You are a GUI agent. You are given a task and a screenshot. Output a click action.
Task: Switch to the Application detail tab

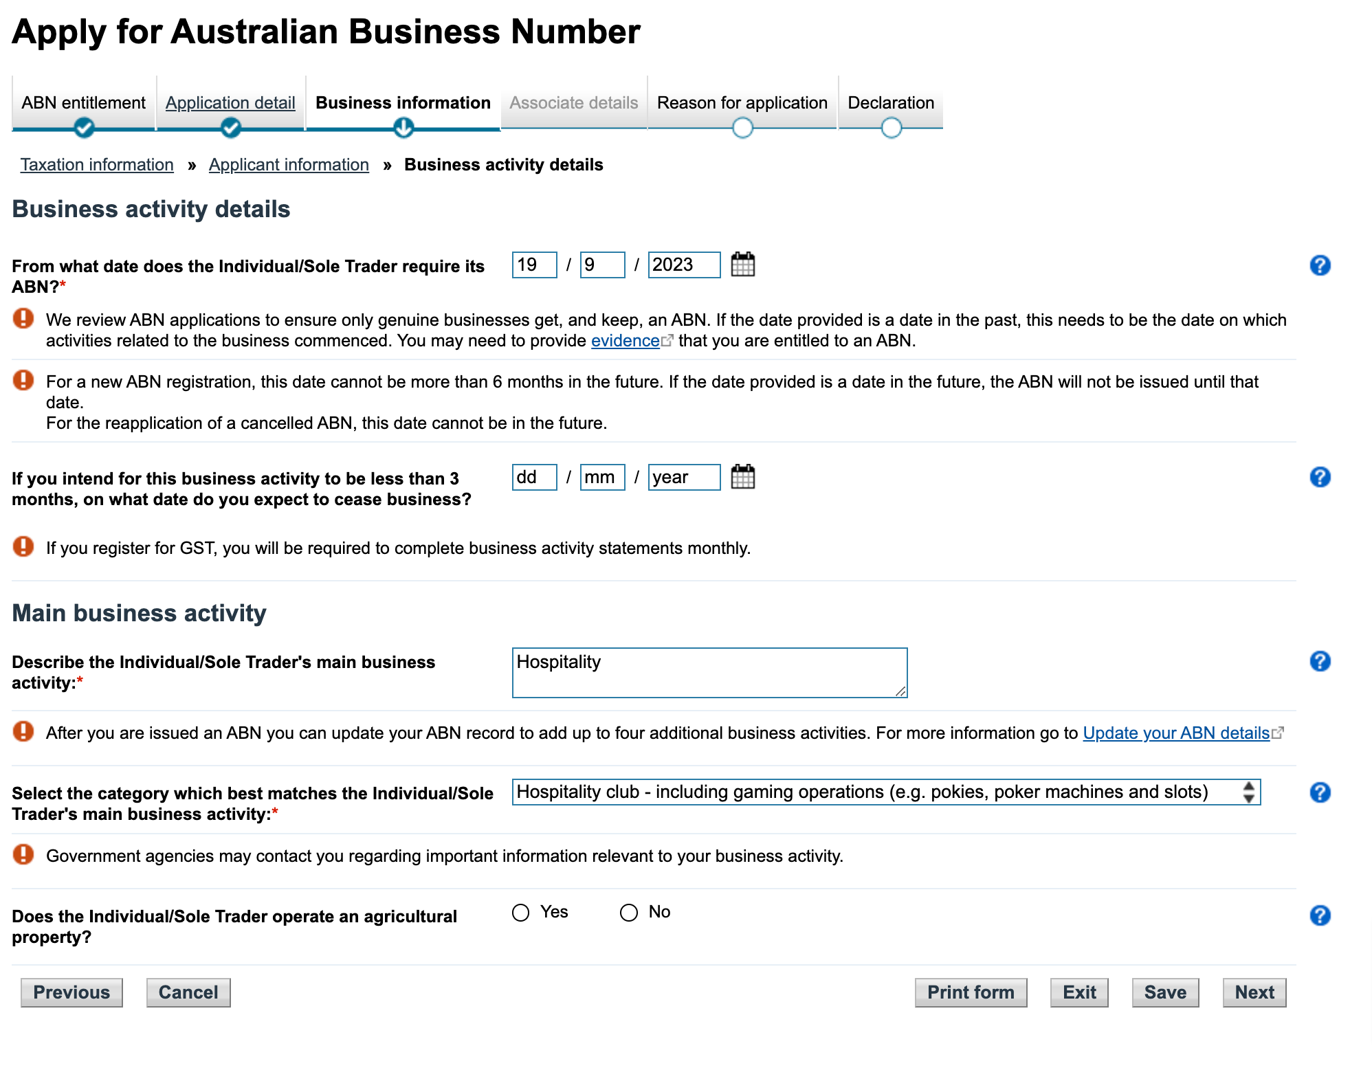pos(230,102)
